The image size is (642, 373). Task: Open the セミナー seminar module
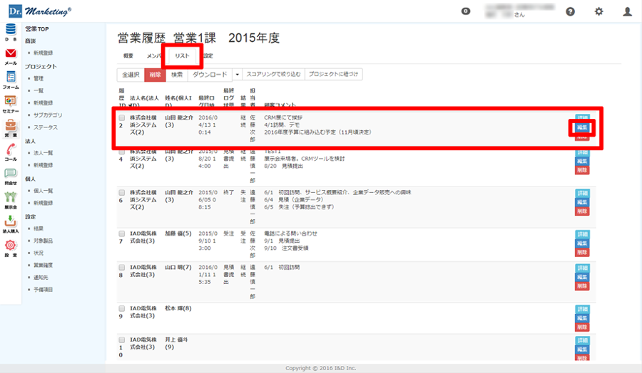(11, 103)
